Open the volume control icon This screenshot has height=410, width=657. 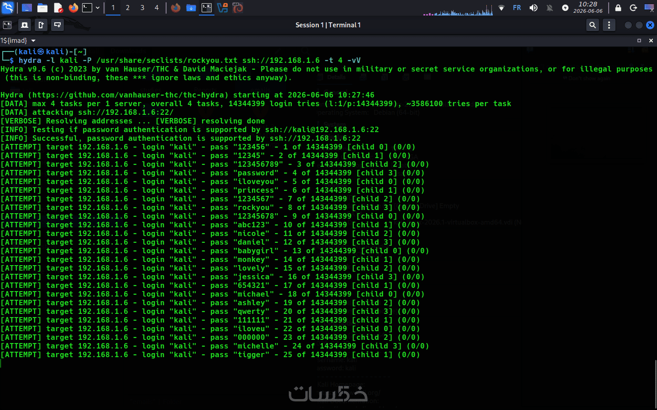click(x=533, y=8)
